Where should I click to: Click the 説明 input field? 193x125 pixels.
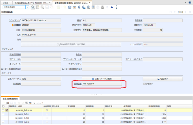102,40
